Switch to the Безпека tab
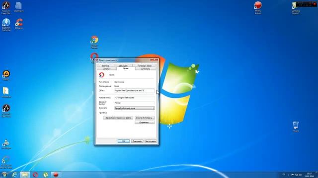 pos(105,66)
